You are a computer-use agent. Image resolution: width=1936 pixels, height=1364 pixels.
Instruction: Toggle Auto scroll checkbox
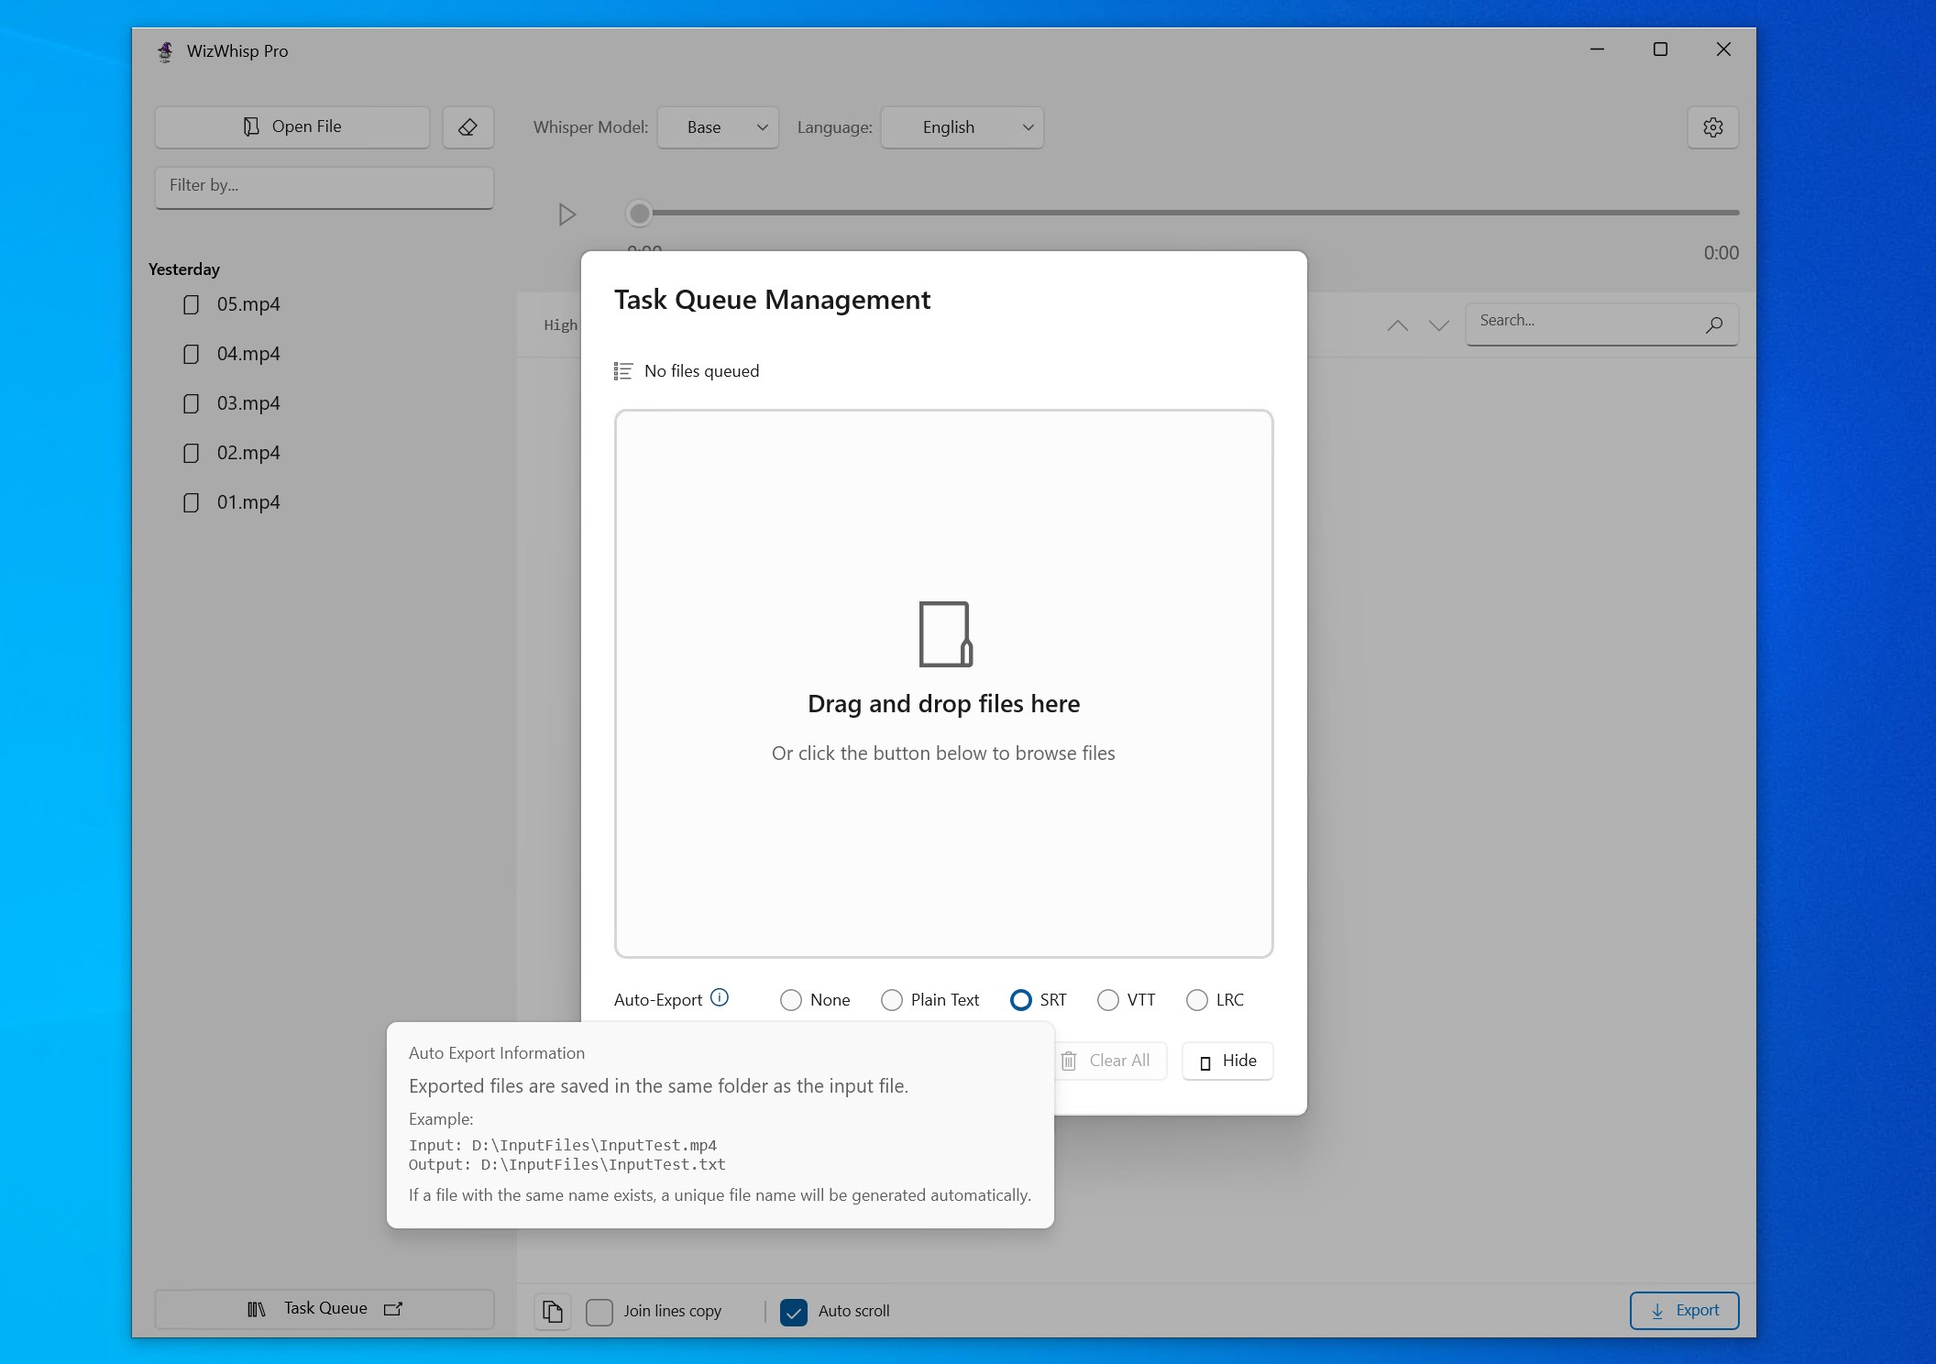tap(794, 1312)
